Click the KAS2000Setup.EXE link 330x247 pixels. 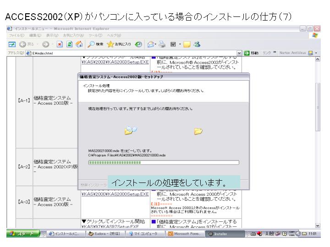click(x=115, y=194)
